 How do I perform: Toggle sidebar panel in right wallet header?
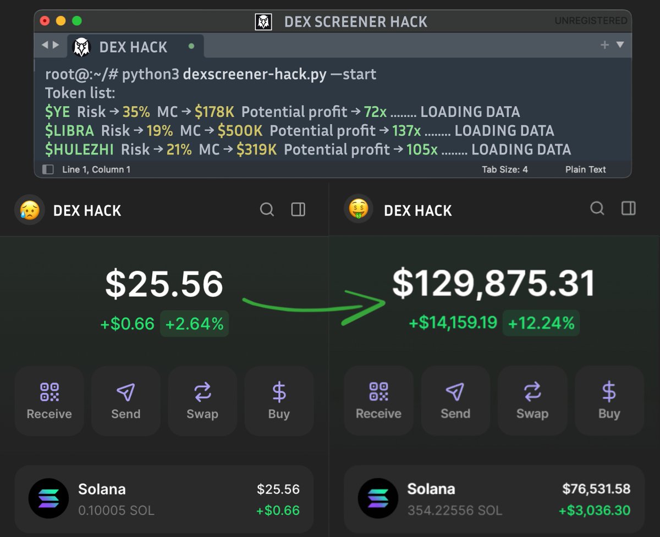pos(628,208)
